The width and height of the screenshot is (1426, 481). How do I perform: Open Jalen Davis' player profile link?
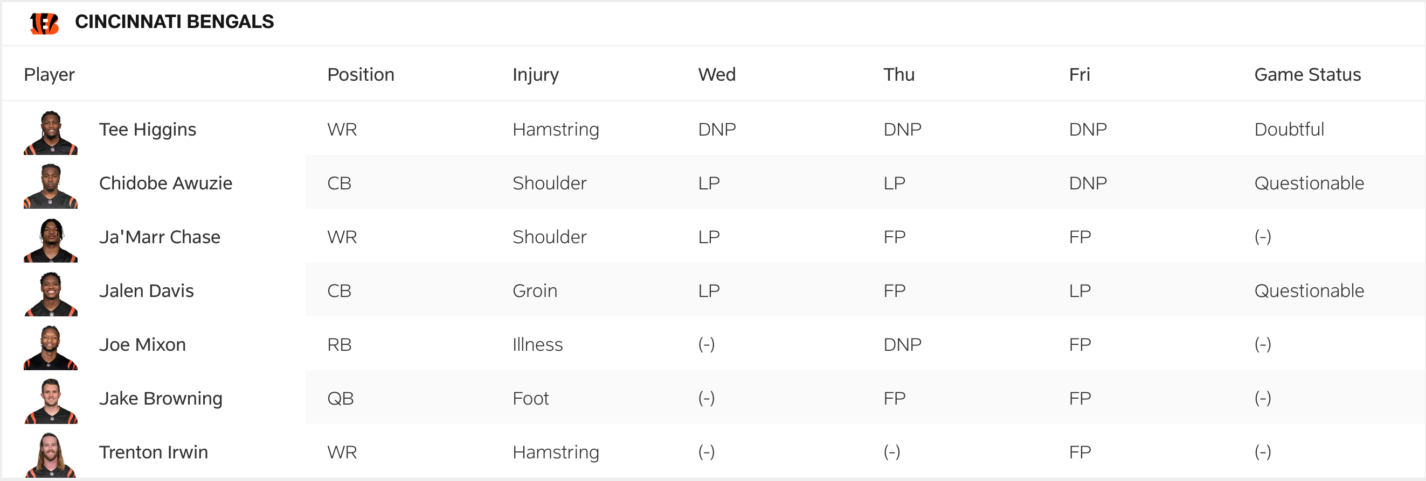[146, 291]
